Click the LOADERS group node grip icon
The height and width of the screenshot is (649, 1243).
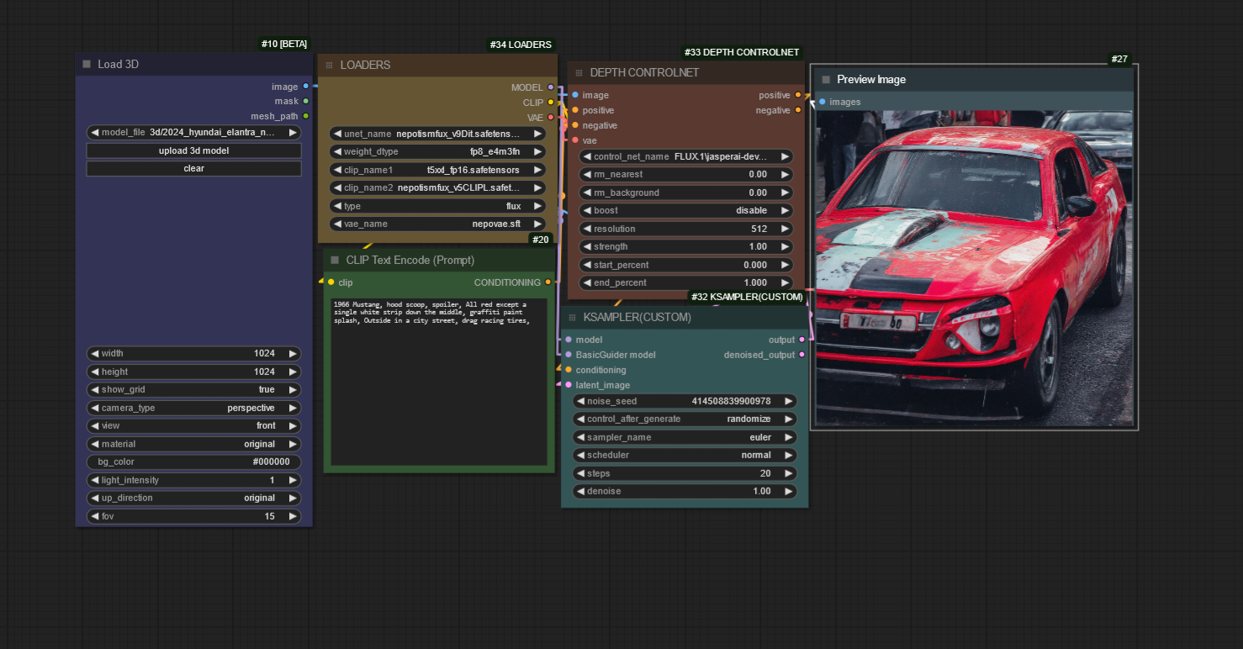[x=329, y=65]
